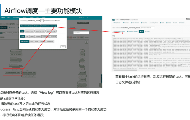Toggle Past option in the Clear row
The width and height of the screenshot is (190, 120).
tap(27, 36)
